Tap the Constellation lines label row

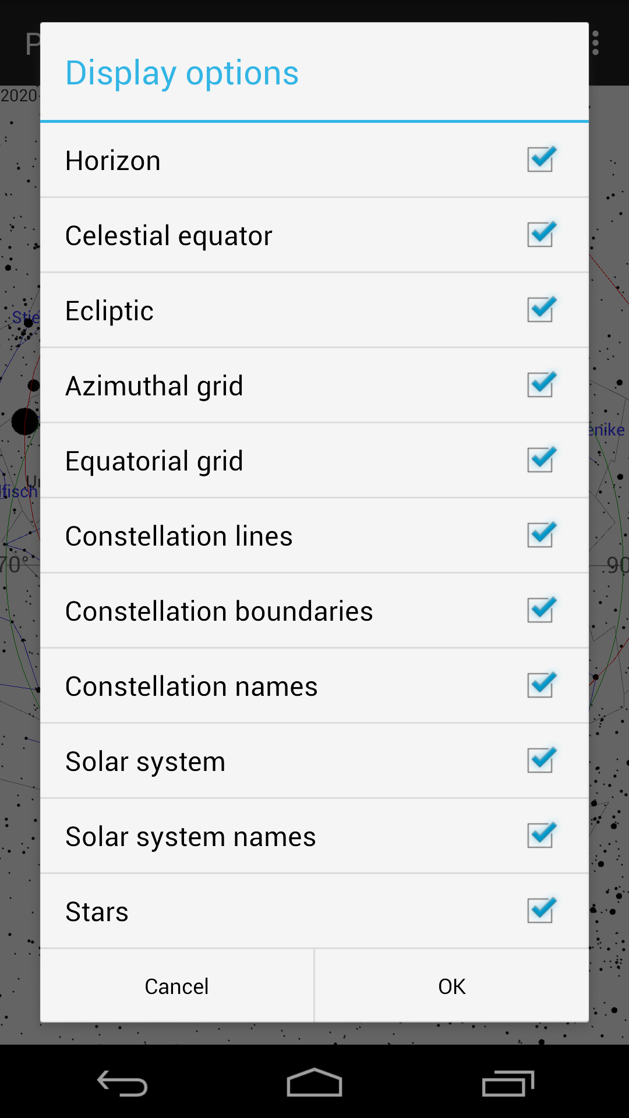pyautogui.click(x=179, y=536)
